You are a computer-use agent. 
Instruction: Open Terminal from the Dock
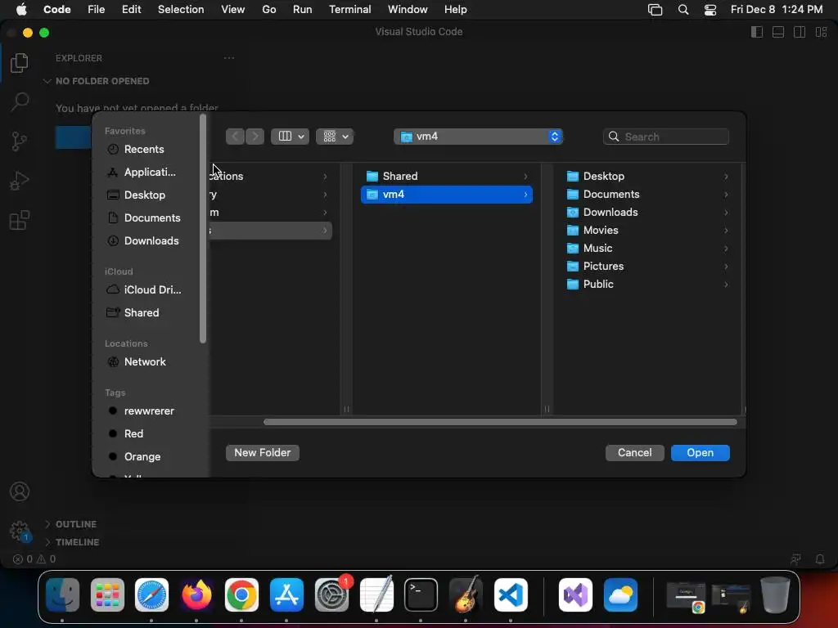(x=421, y=594)
